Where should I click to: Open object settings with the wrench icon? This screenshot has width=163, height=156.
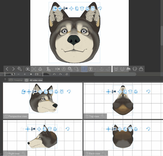(x=20, y=69)
